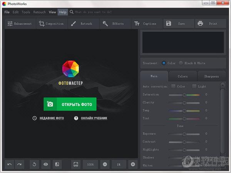Image resolution: width=231 pixels, height=173 pixels.
Task: Click the PhotoWorks title bar app icon
Action: pyautogui.click(x=4, y=4)
